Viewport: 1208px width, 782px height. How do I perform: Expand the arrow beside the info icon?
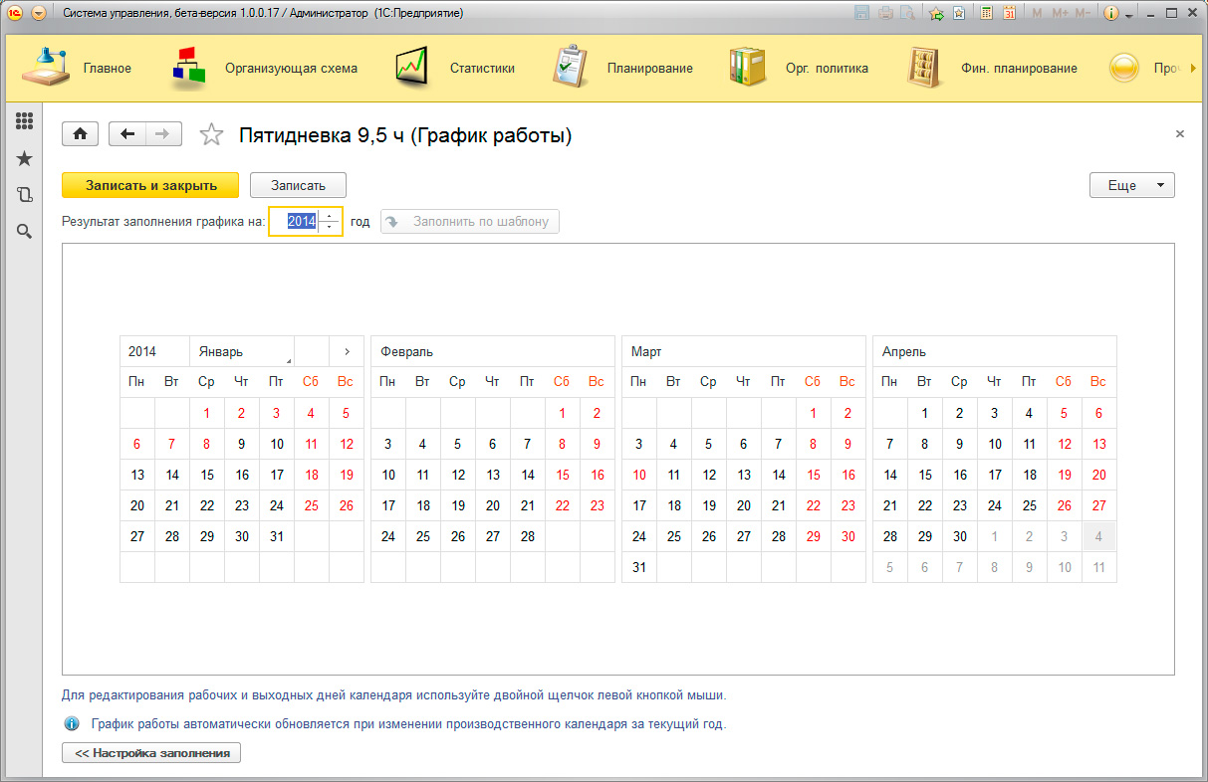coord(1129,15)
